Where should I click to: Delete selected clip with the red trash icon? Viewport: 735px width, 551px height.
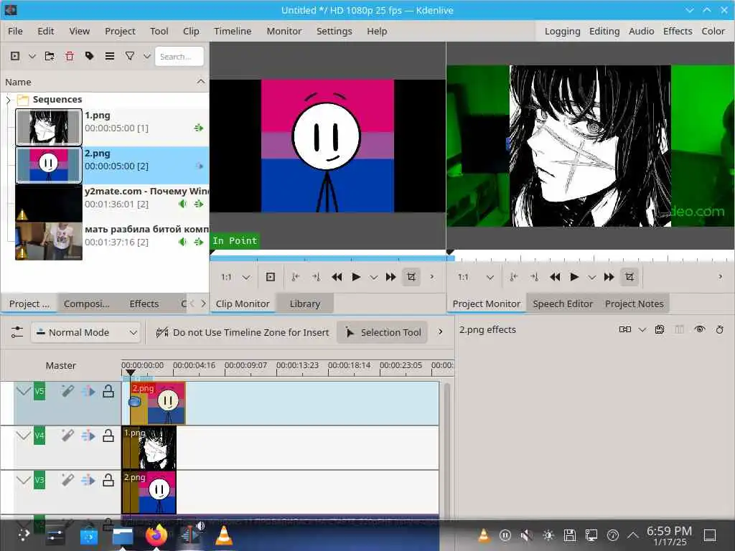pyautogui.click(x=70, y=56)
